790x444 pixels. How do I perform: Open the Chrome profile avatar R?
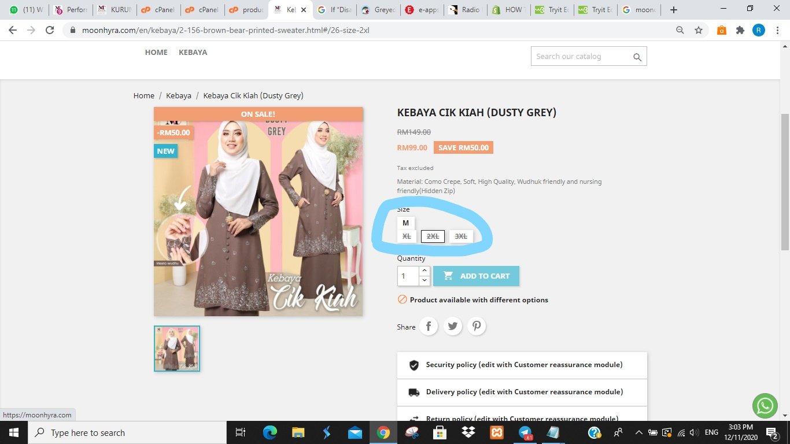point(759,30)
